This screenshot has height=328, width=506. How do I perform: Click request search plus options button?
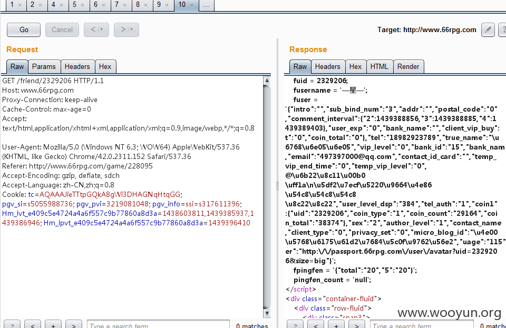point(53,325)
